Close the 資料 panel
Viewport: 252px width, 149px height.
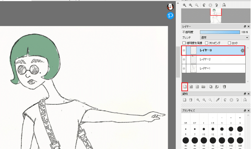click(x=248, y=94)
